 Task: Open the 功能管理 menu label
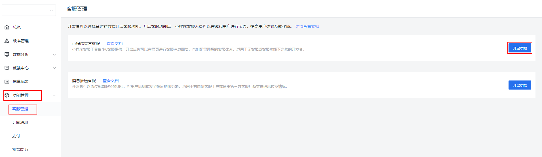[21, 95]
